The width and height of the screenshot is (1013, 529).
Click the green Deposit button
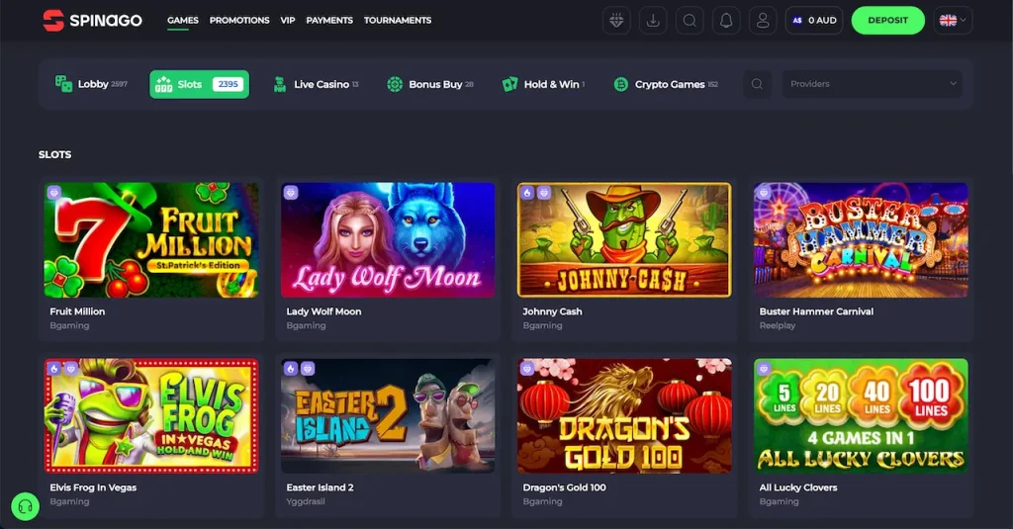[887, 21]
